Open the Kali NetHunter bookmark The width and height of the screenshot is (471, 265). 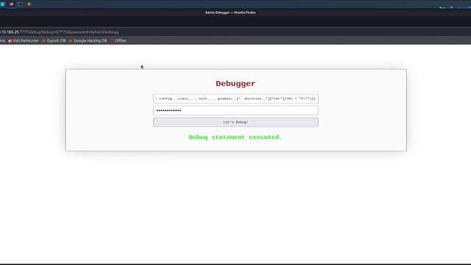point(24,40)
